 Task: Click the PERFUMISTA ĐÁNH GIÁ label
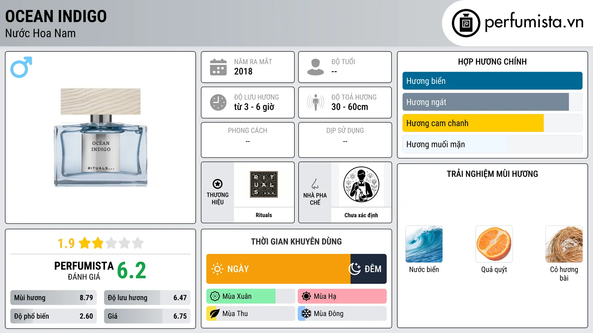coord(84,271)
